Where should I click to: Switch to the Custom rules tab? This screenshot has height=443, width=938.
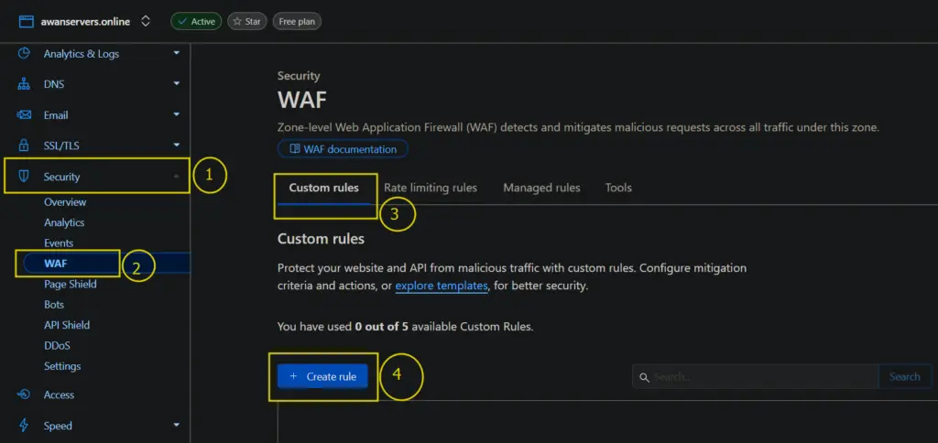pyautogui.click(x=323, y=188)
